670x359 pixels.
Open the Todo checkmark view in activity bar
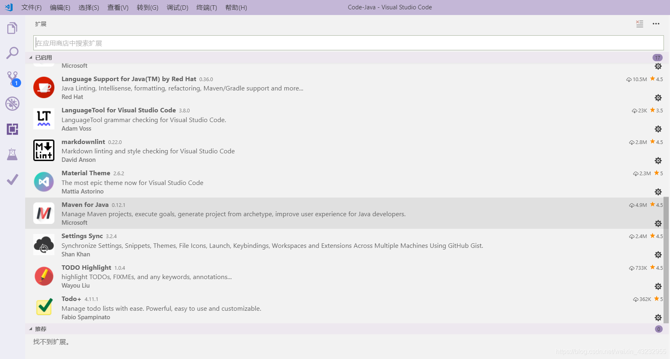click(x=12, y=179)
